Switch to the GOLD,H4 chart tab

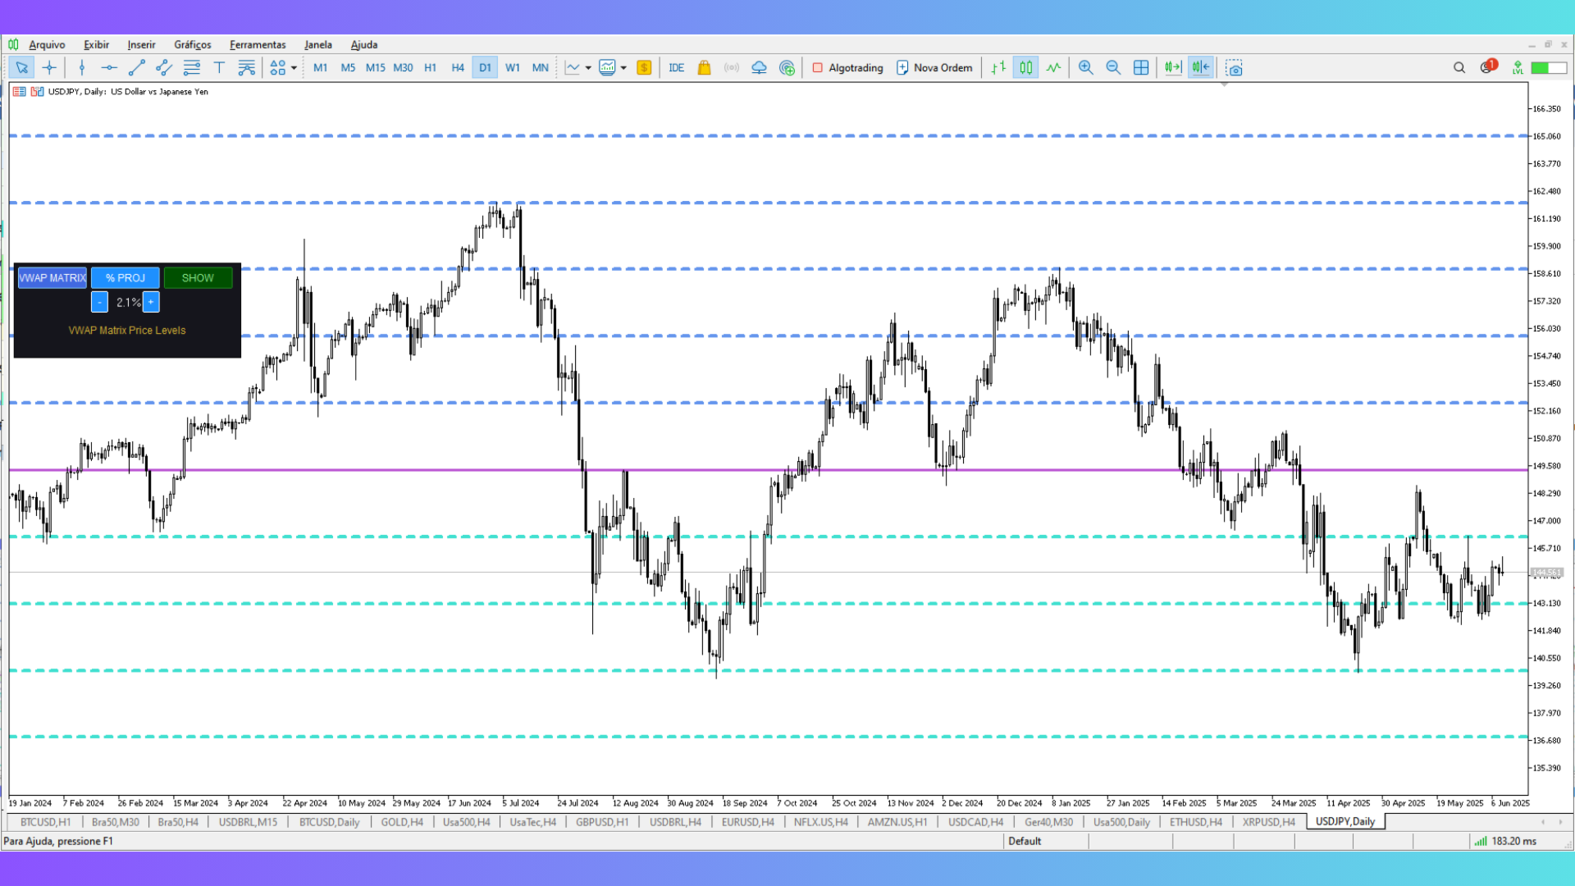[401, 822]
